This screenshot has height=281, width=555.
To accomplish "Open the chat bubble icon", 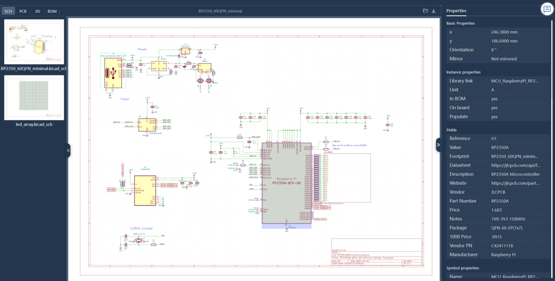I will tap(546, 9).
